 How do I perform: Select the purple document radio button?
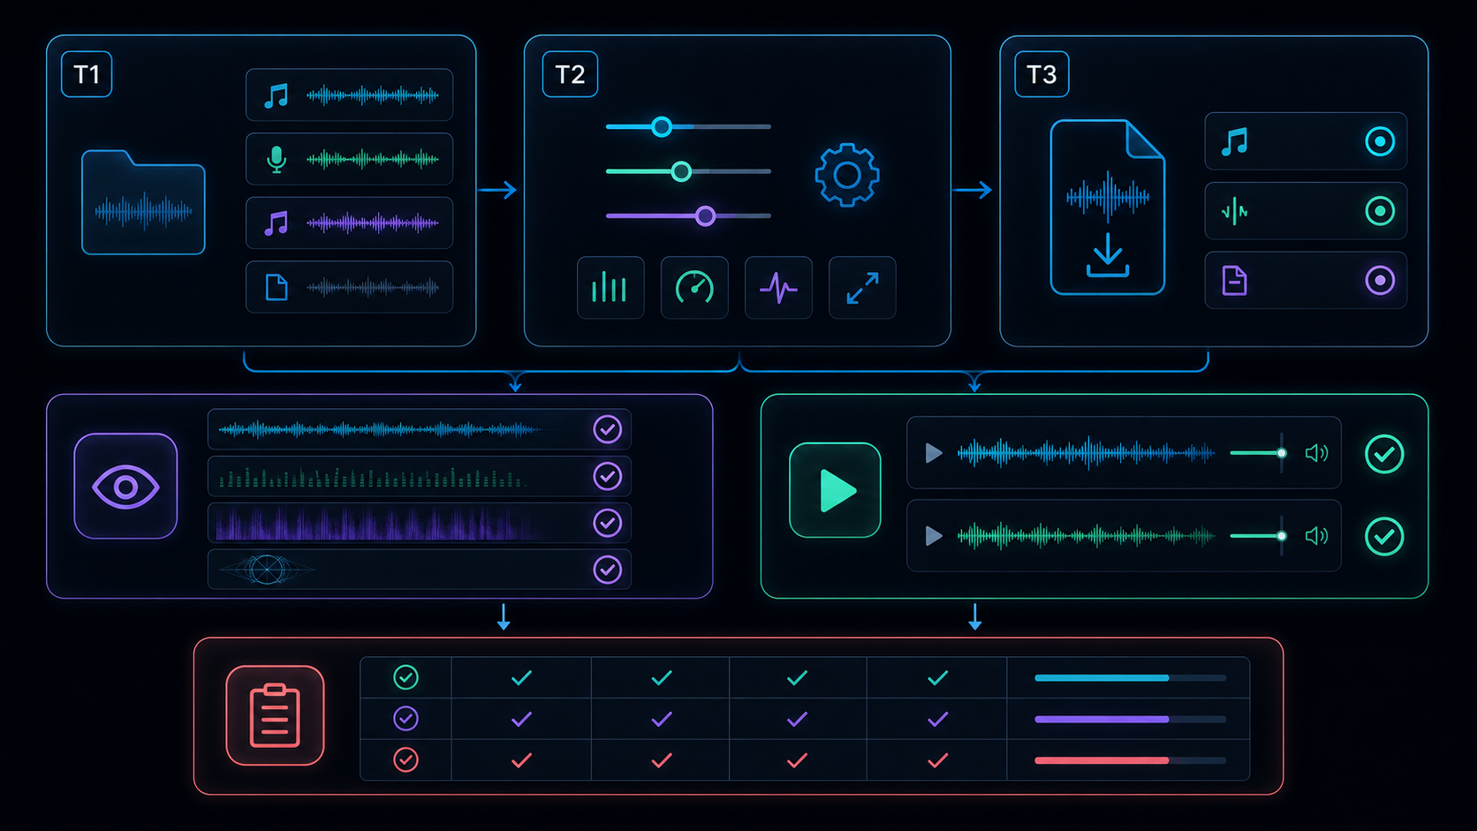point(1380,281)
